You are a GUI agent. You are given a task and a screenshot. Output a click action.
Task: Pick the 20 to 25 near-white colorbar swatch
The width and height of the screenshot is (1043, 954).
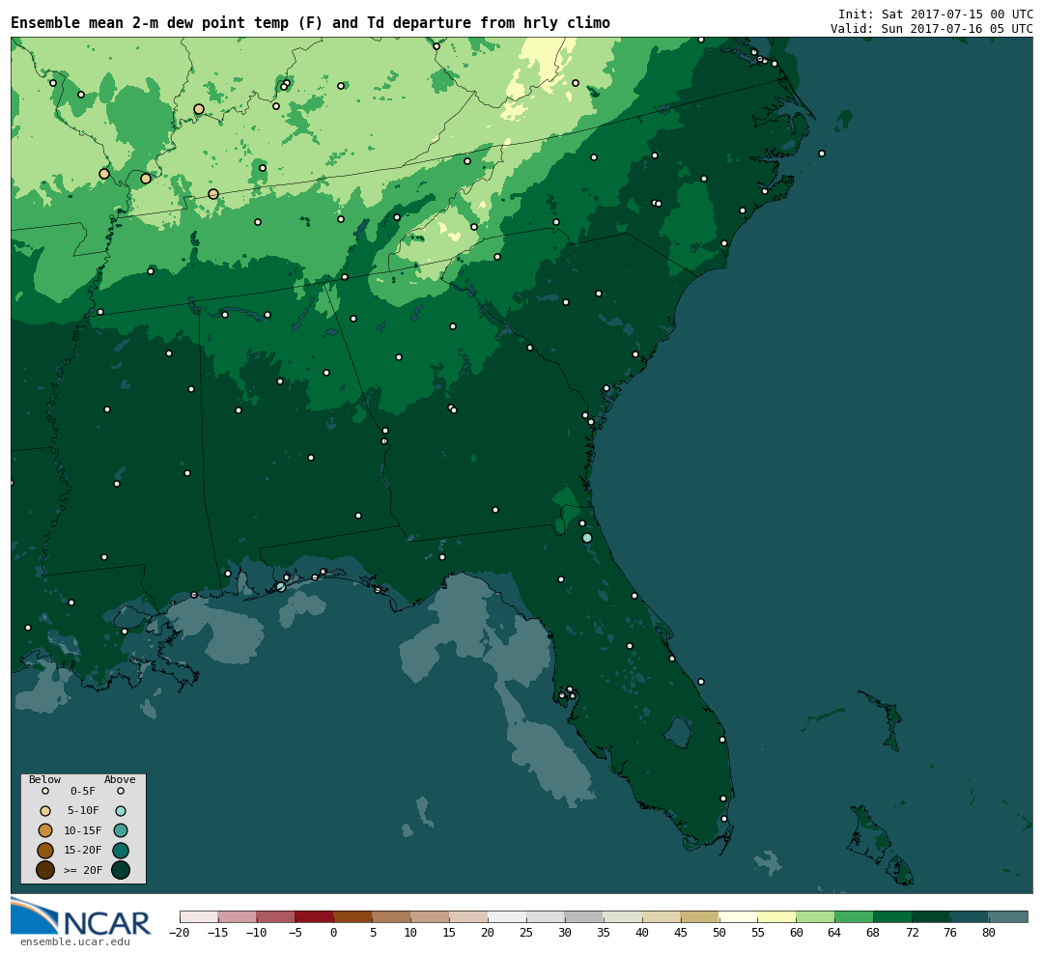[x=507, y=916]
